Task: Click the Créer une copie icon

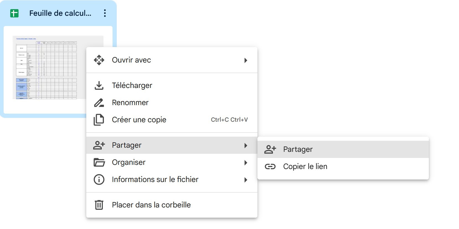Action: (99, 120)
